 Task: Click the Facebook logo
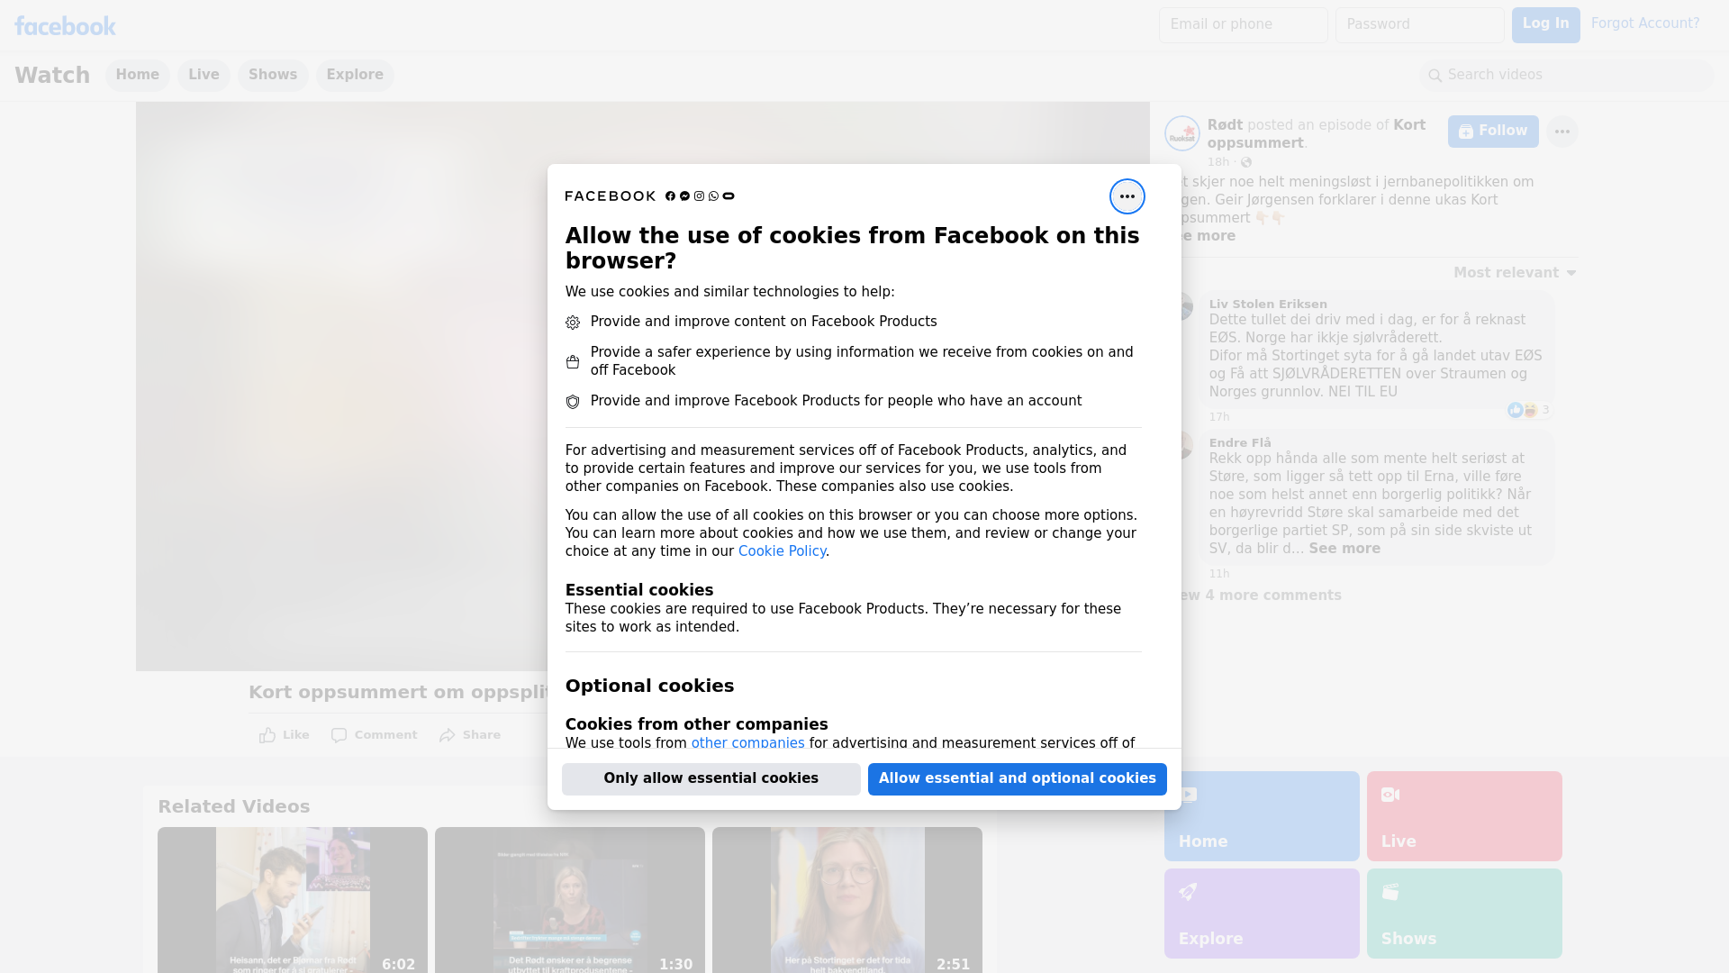(65, 26)
